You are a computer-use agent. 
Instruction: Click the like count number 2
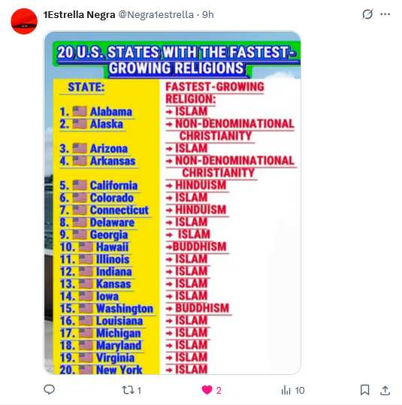pos(219,390)
